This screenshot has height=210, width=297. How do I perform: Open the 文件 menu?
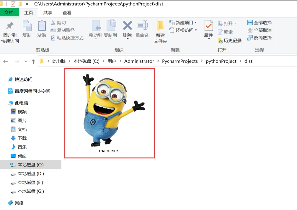pyautogui.click(x=9, y=12)
